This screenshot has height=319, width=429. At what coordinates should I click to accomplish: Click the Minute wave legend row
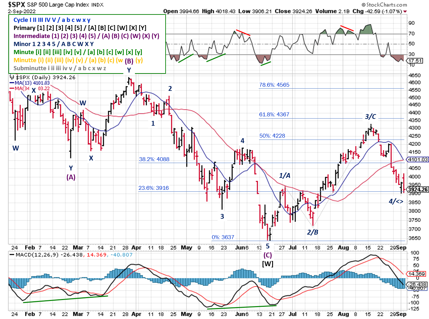[78, 52]
